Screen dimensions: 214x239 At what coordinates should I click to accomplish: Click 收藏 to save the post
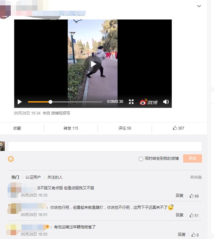click(17, 128)
